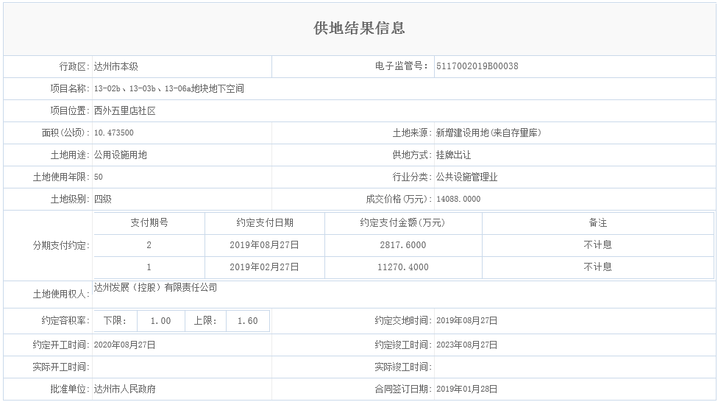Select payment date 2019年02月27日
Viewport: 718px width, 402px height.
pos(264,267)
